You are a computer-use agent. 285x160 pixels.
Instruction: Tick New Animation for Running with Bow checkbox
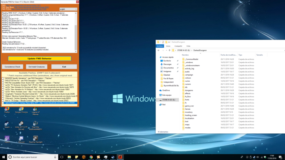pos(3,87)
